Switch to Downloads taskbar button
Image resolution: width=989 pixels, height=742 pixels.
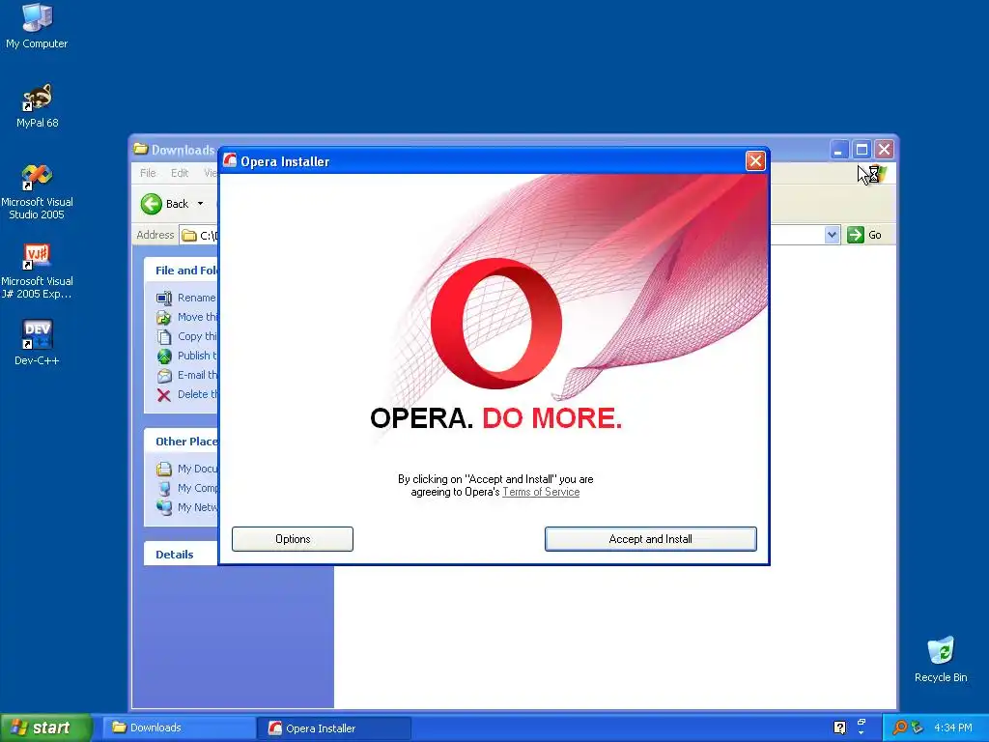[x=179, y=728]
